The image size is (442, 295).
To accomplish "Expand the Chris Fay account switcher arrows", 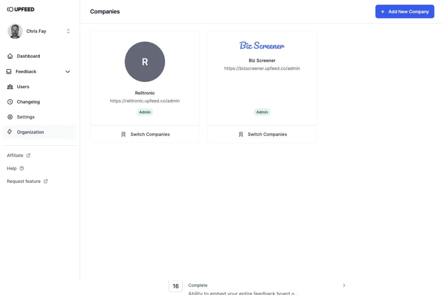I will (68, 31).
